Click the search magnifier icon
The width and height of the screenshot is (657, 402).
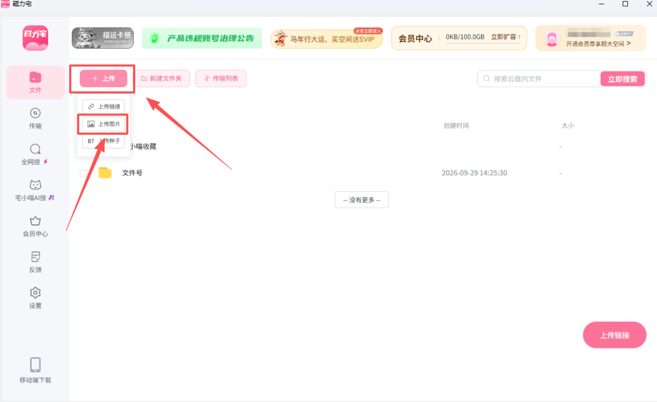(486, 79)
